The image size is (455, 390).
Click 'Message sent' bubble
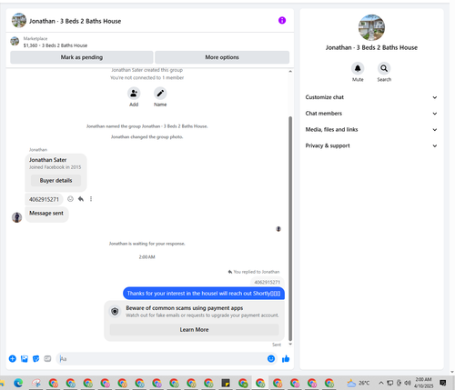(x=46, y=214)
